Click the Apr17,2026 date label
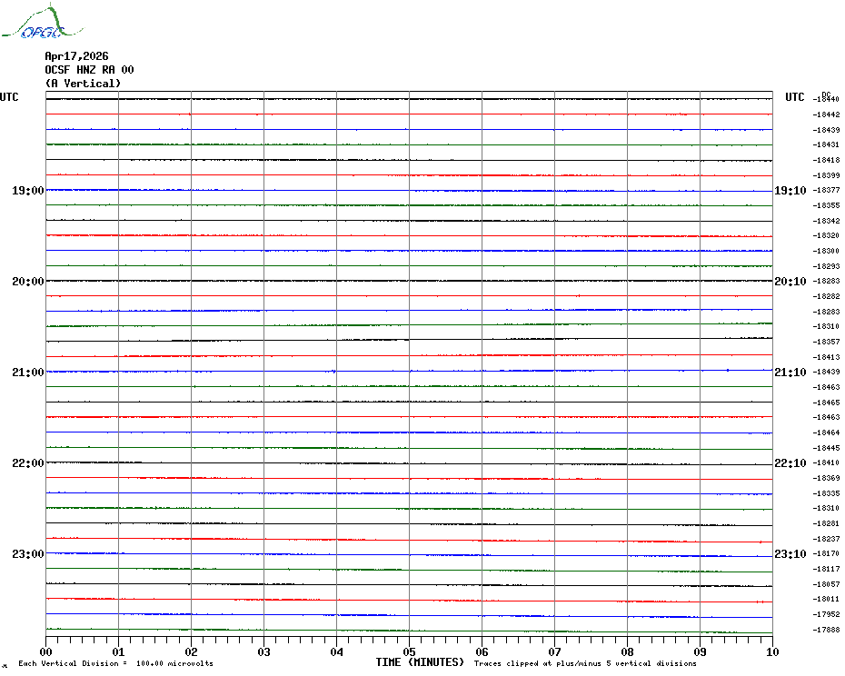Viewport: 845px width, 676px height. coord(76,56)
